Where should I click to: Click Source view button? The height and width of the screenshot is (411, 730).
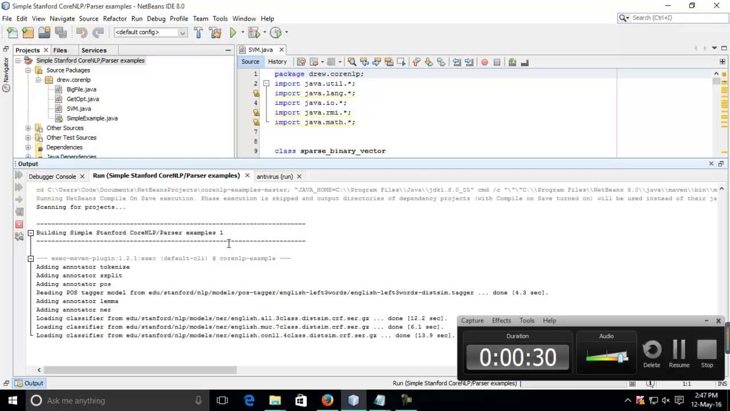(x=250, y=62)
